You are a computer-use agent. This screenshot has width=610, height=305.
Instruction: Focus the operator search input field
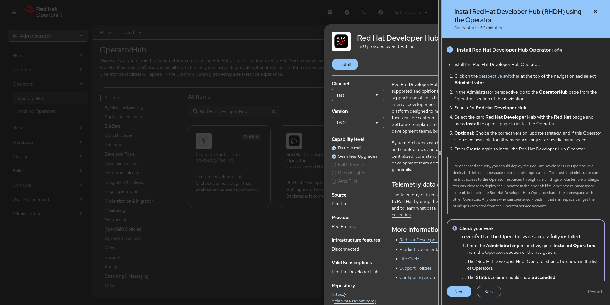point(234,111)
